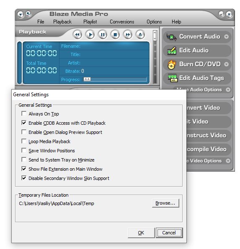Click the Bitrate value field
This screenshot has height=249, width=240.
point(83,71)
